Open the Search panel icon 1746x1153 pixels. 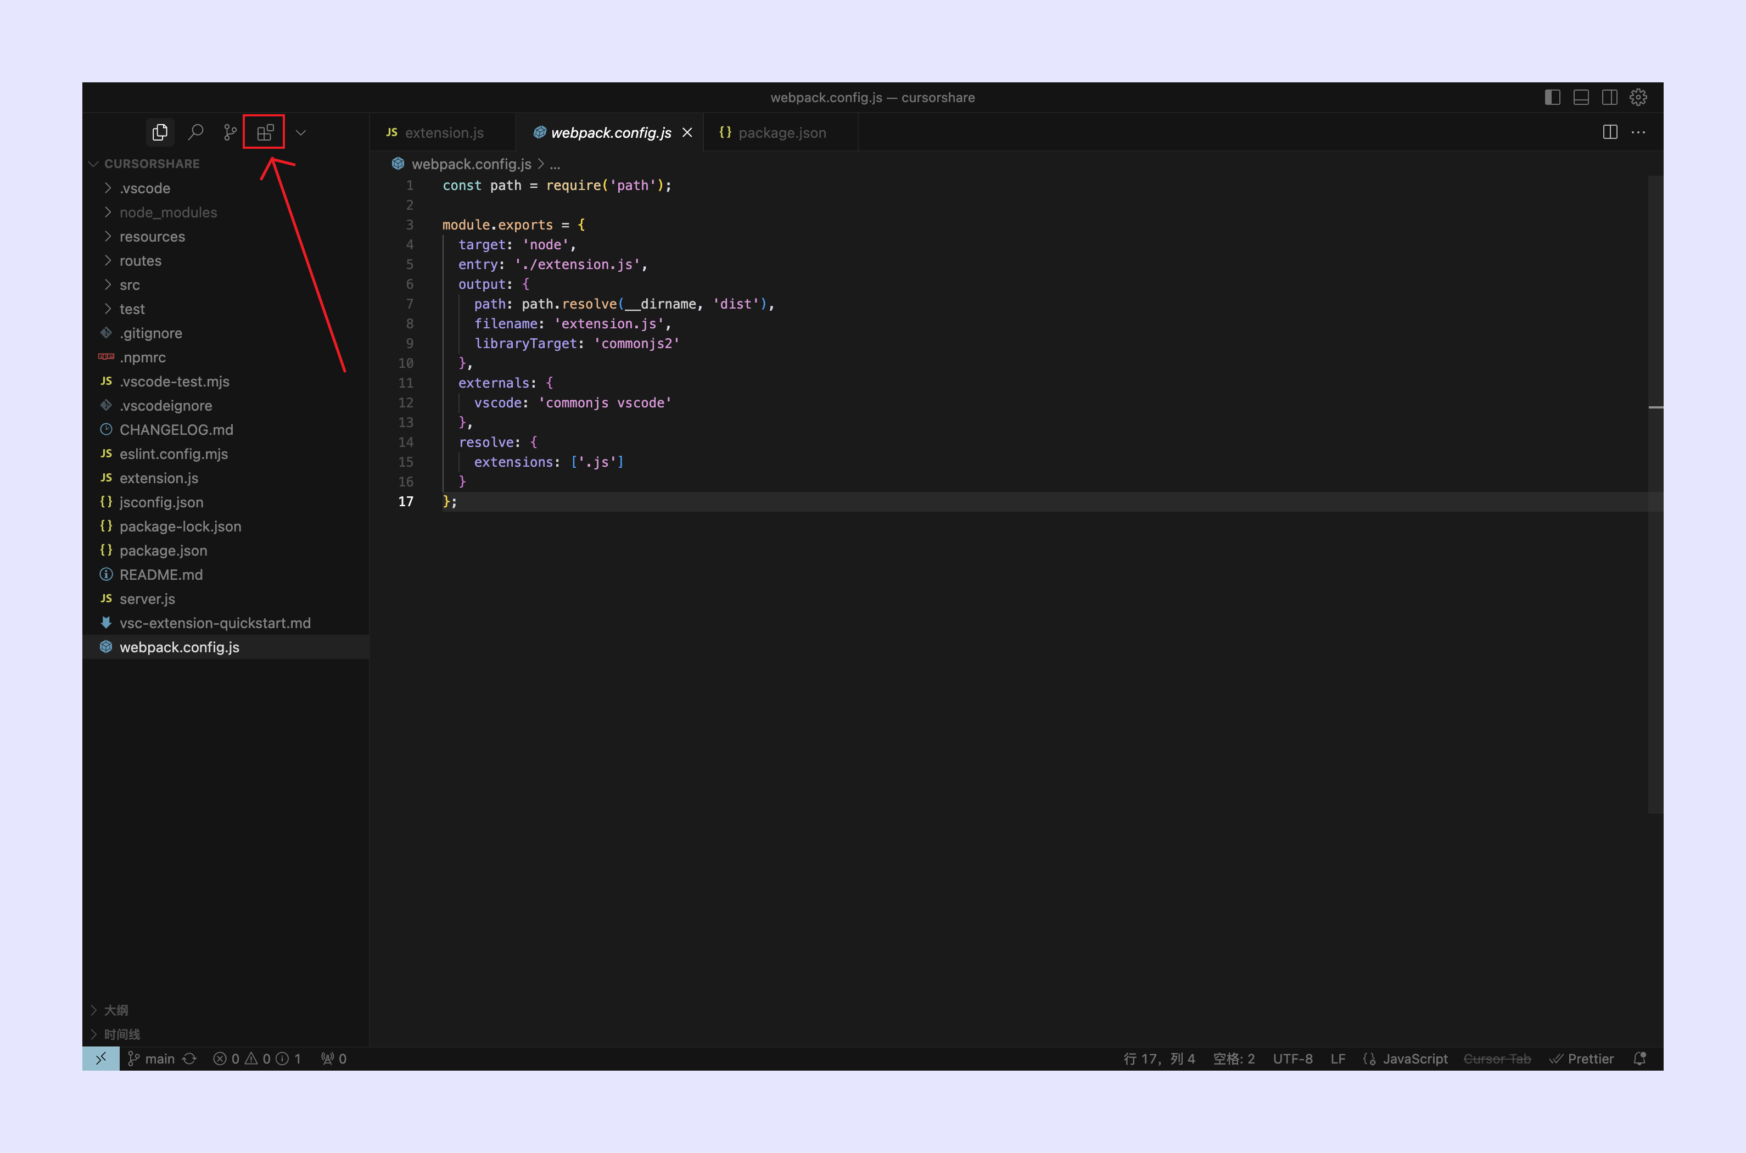point(195,132)
